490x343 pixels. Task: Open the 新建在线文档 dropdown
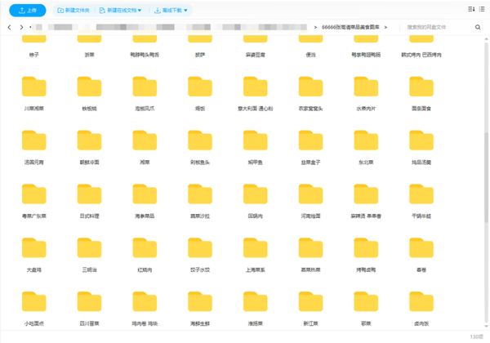[120, 11]
